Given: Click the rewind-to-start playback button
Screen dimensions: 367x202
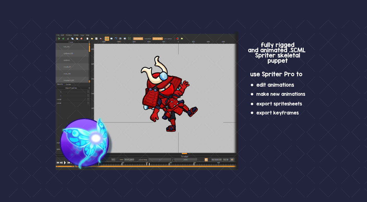Looking at the screenshot, I should pyautogui.click(x=58, y=162).
